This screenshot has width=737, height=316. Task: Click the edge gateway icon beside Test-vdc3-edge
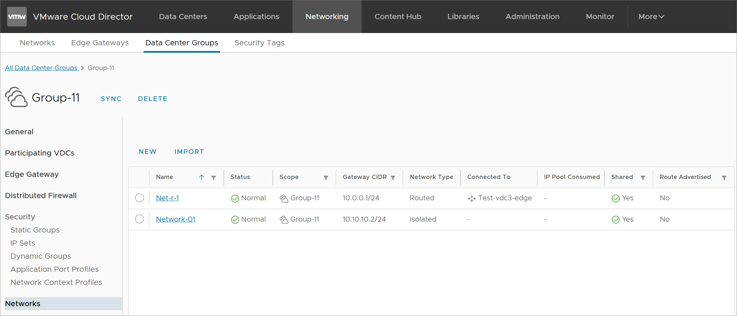coord(471,198)
